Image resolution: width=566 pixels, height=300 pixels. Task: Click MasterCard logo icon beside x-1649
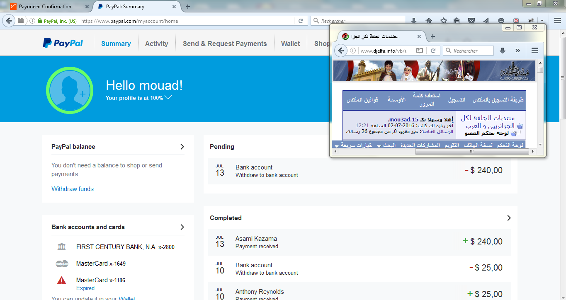pos(62,264)
